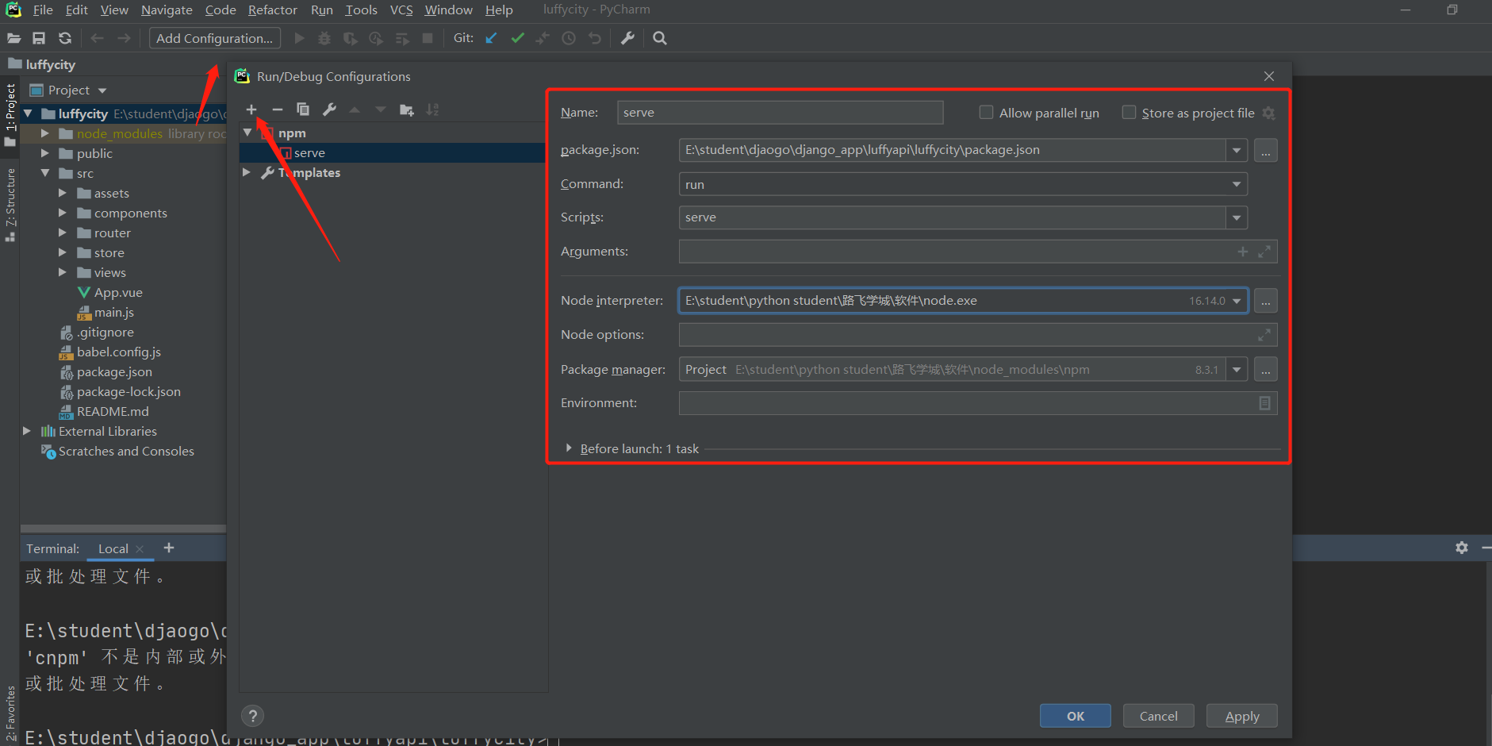The width and height of the screenshot is (1492, 746).
Task: Click the copy configuration icon
Action: (x=303, y=110)
